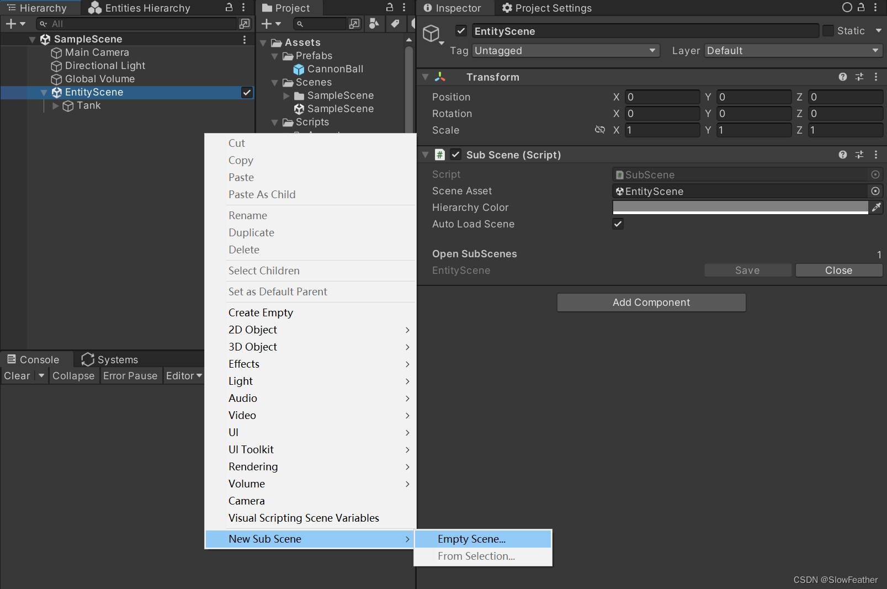This screenshot has width=887, height=589.
Task: Click the Project create plus button
Action: click(267, 24)
